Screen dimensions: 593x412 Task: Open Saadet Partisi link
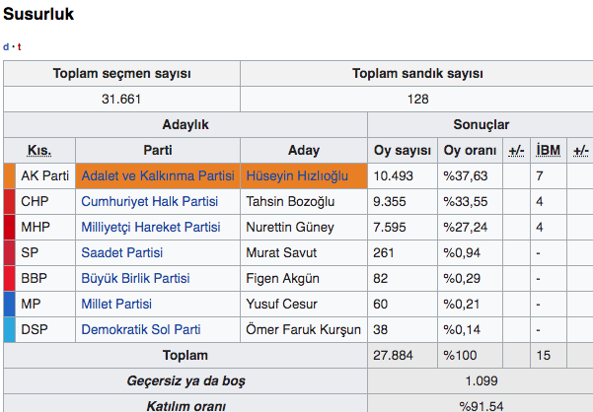point(121,252)
